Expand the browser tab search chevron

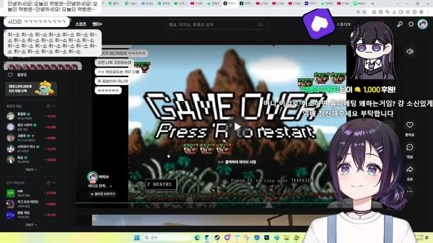click(x=398, y=4)
